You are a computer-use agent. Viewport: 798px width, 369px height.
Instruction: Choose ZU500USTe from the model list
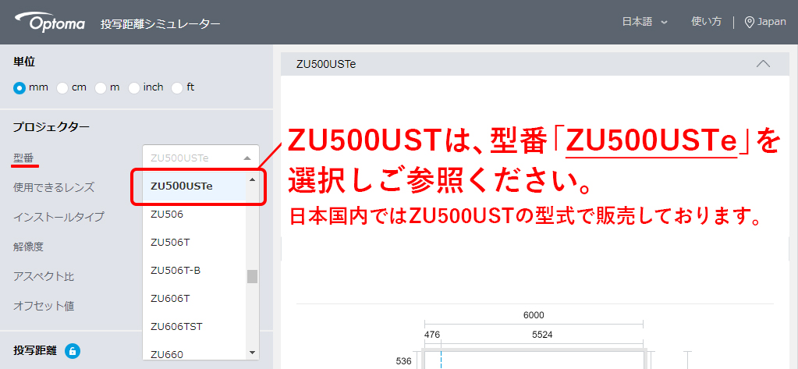(194, 186)
